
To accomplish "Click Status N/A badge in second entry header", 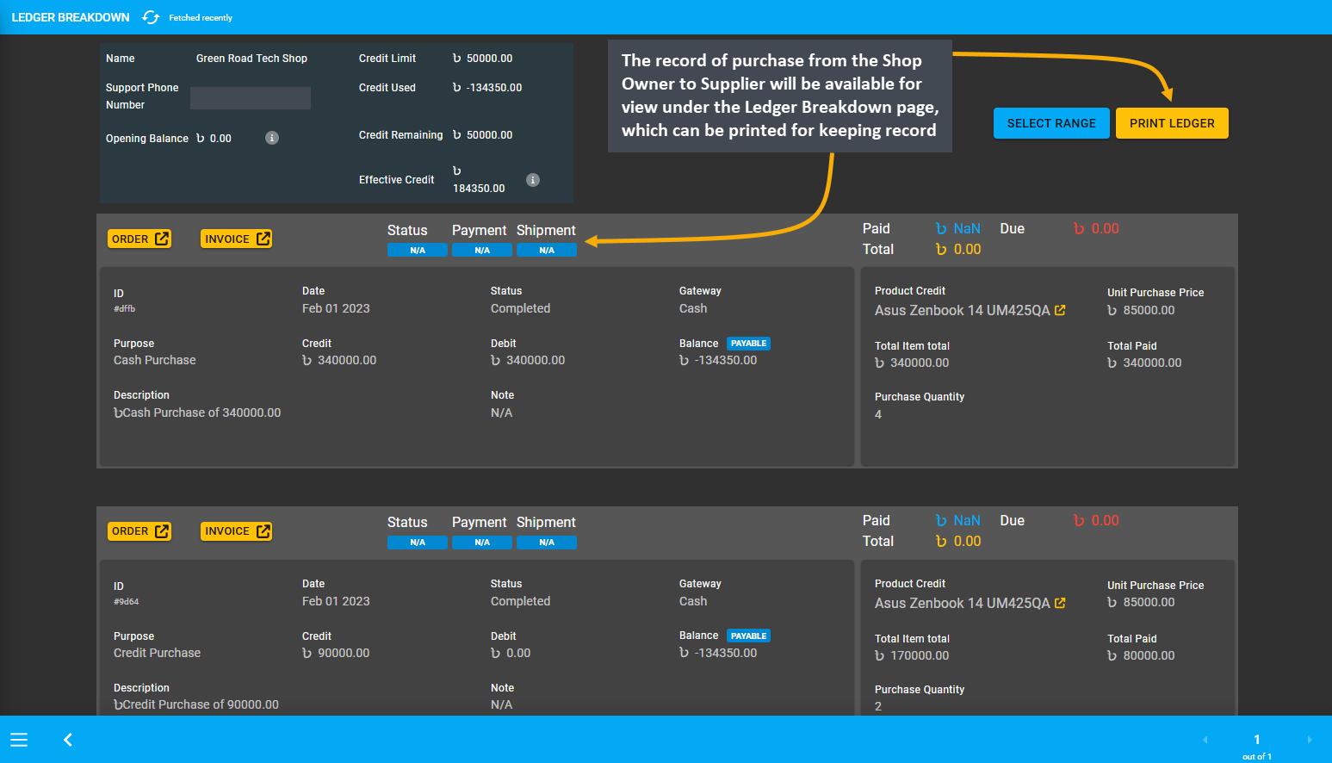I will (418, 543).
